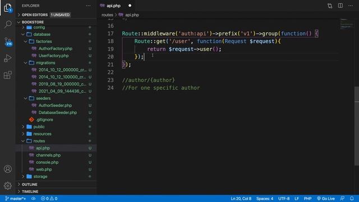Open Source Control view with 215 badge
Viewport: 359px width, 202px height.
8,42
